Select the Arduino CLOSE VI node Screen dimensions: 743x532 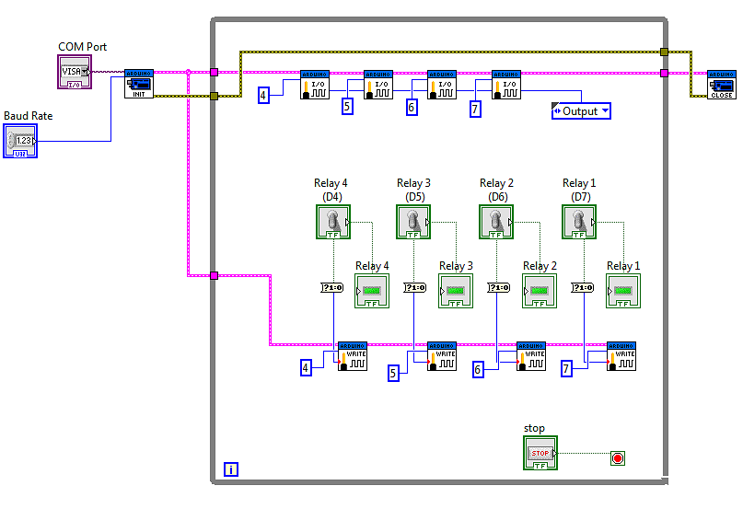[x=721, y=85]
